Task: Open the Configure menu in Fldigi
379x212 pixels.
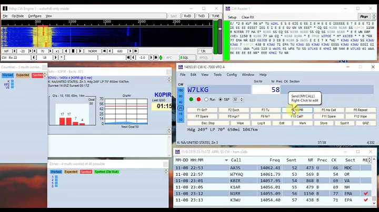Action: pyautogui.click(x=35, y=16)
